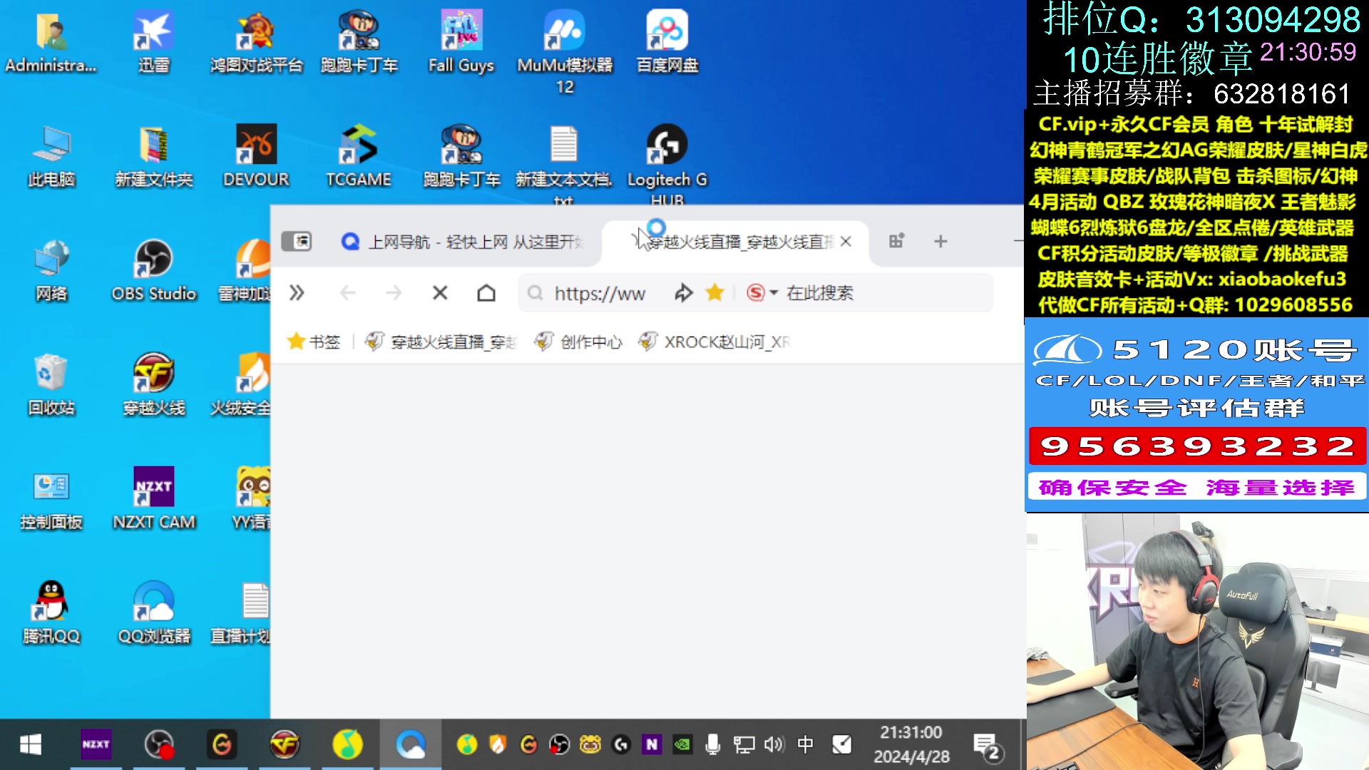
Task: Open 鸿图对战平台 desktop icon
Action: 256,43
